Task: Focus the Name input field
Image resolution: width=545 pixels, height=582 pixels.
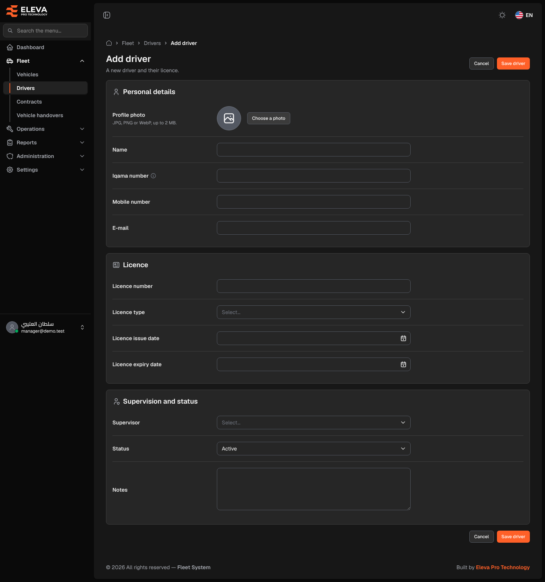Action: click(314, 150)
